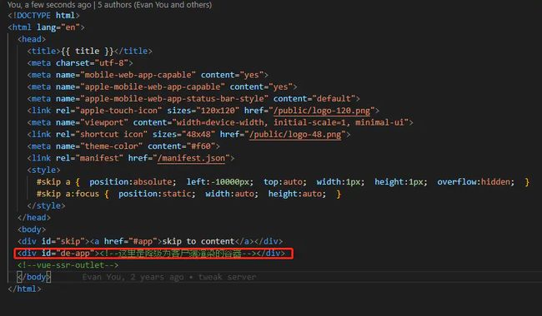Open the /public/logo-120.png href link
Viewport: 542px width, 316px height.
pyautogui.click(x=322, y=111)
